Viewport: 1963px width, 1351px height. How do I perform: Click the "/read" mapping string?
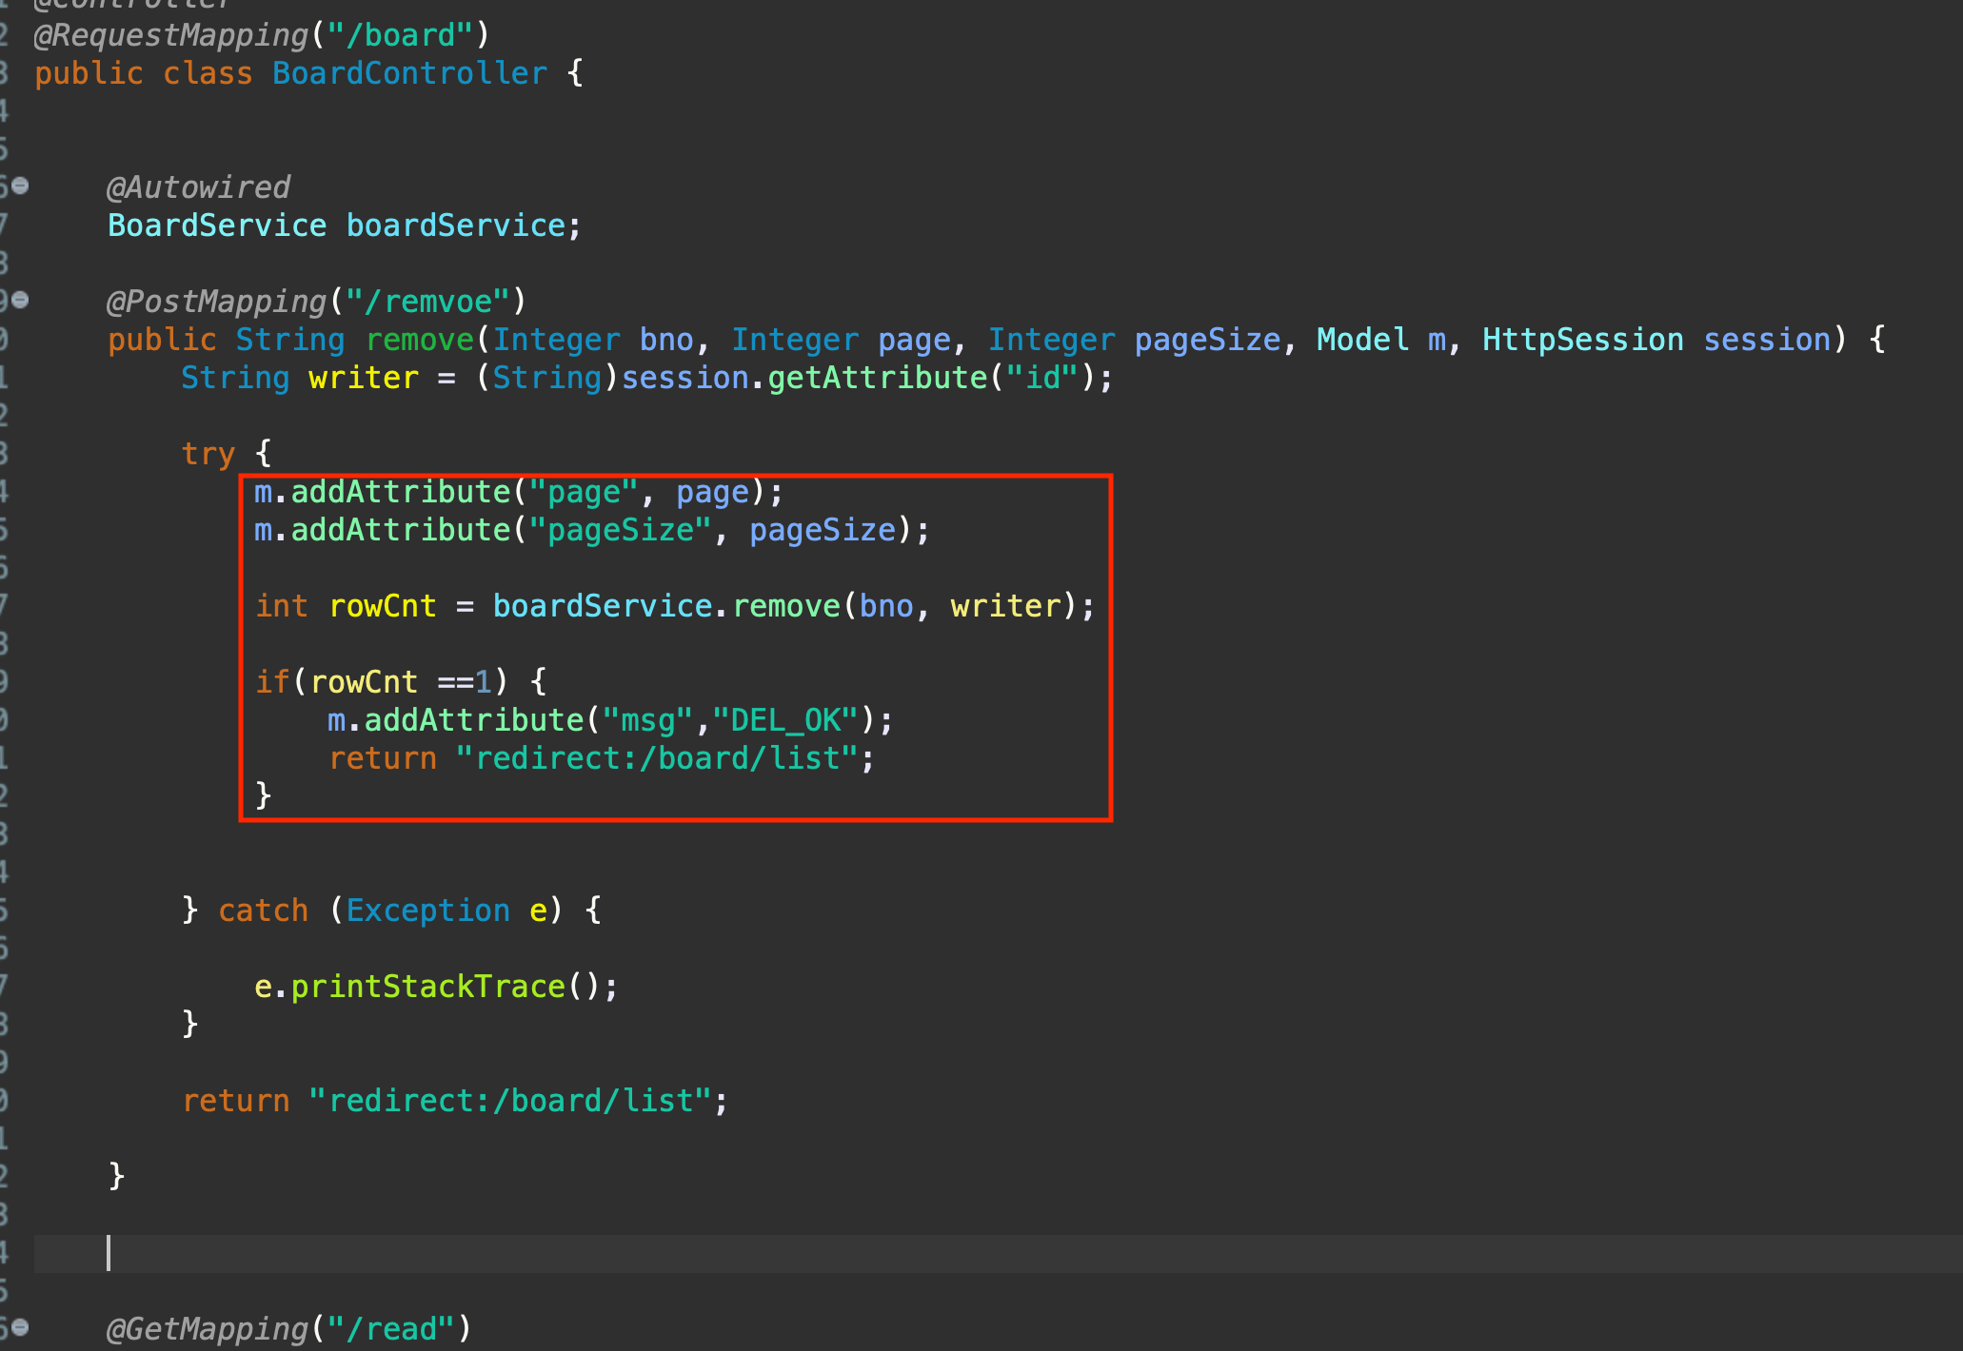391,1329
